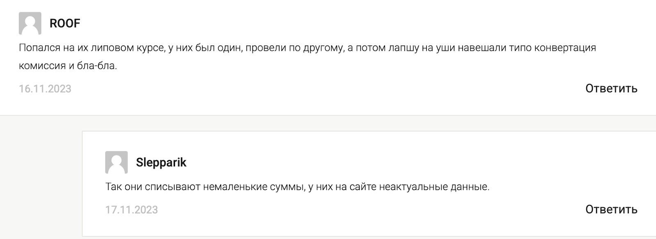This screenshot has width=656, height=239.
Task: Select the username ROOF
Action: click(64, 24)
